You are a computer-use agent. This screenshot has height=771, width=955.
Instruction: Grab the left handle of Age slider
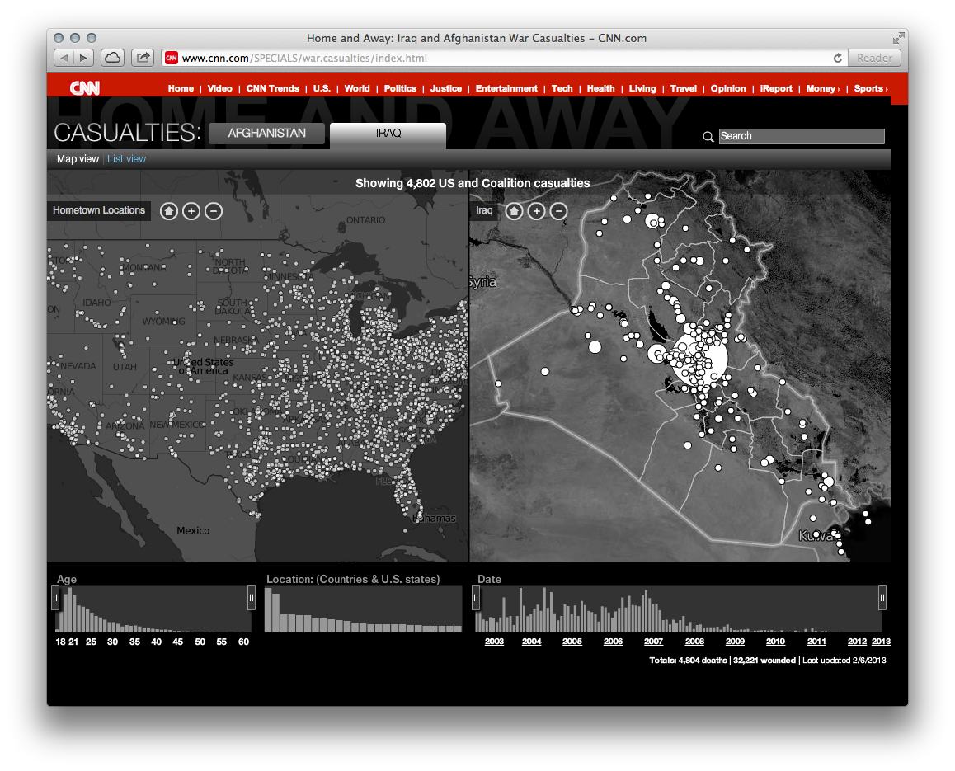55,597
